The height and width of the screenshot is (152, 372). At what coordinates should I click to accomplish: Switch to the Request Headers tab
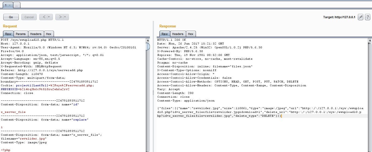click(x=36, y=34)
